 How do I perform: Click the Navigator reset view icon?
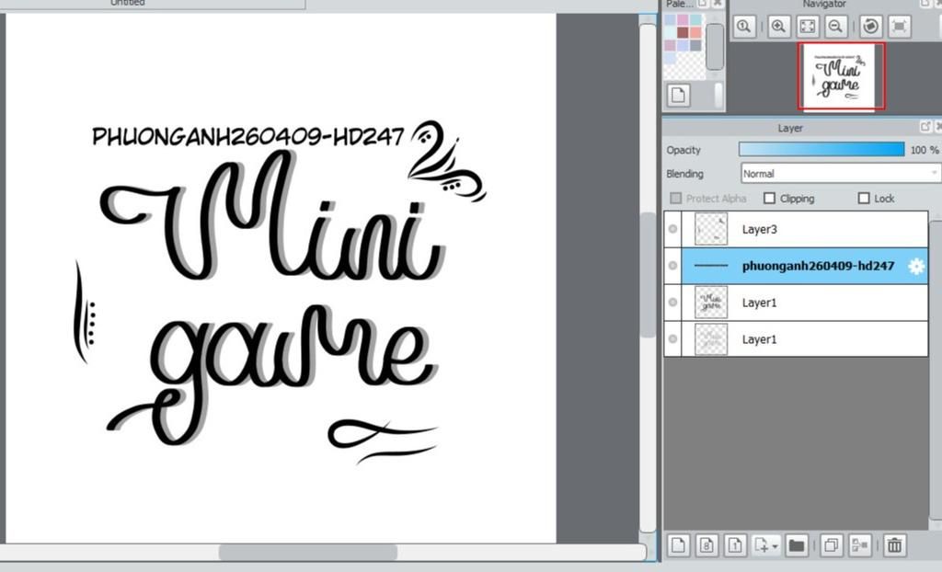900,27
